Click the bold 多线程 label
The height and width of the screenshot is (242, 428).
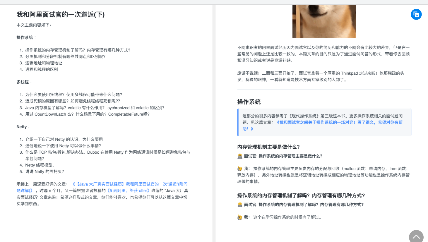click(23, 82)
